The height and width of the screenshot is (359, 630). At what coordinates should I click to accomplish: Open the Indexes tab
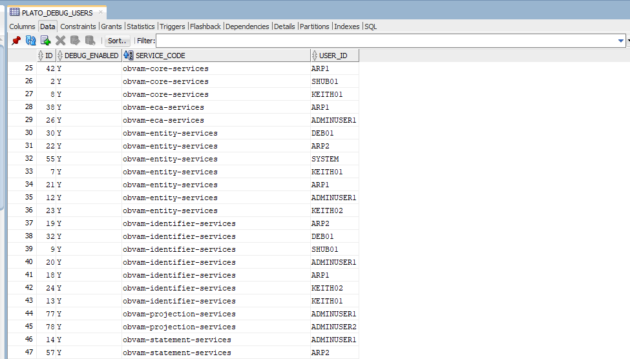click(347, 26)
